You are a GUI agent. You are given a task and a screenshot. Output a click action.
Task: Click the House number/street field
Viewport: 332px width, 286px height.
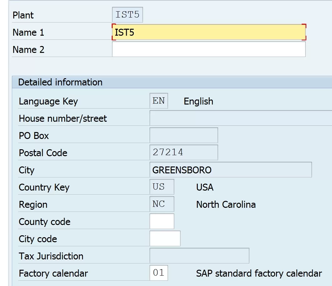[241, 118]
